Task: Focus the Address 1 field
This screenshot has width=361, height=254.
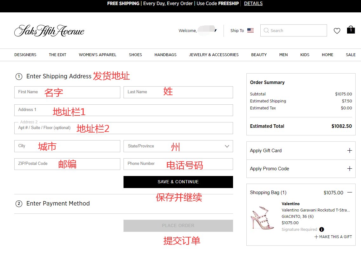Action: tap(124, 110)
